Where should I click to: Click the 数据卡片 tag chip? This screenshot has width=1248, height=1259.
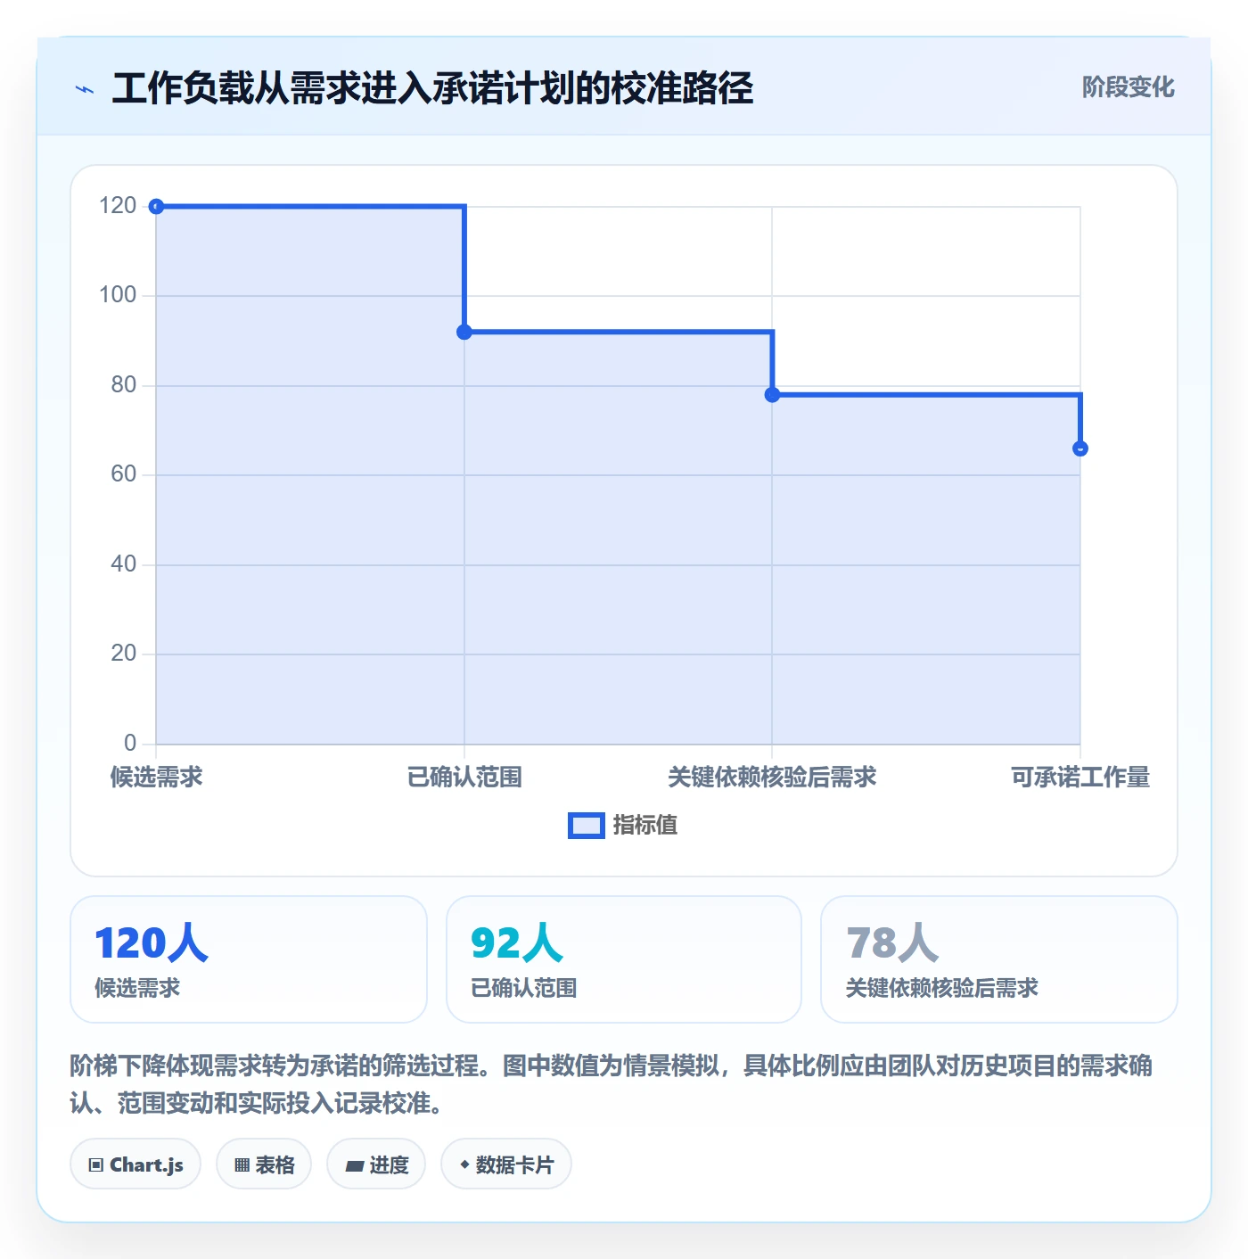pos(506,1164)
